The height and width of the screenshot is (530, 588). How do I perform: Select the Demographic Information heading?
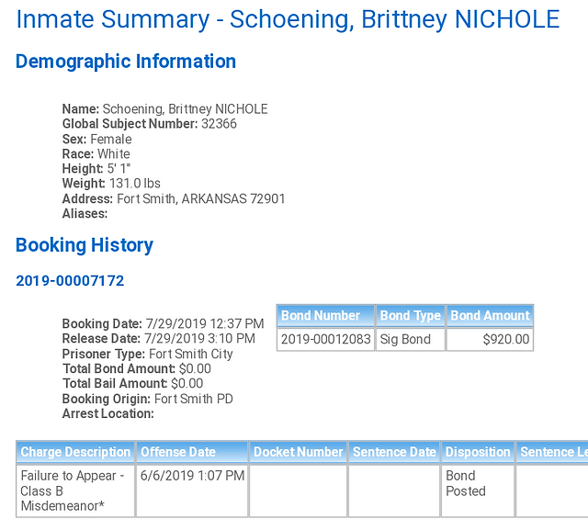tap(126, 62)
